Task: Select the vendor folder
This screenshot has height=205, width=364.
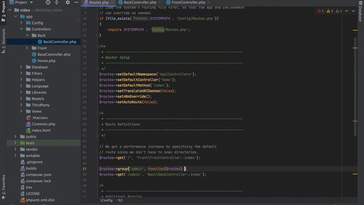Action: tap(32, 149)
